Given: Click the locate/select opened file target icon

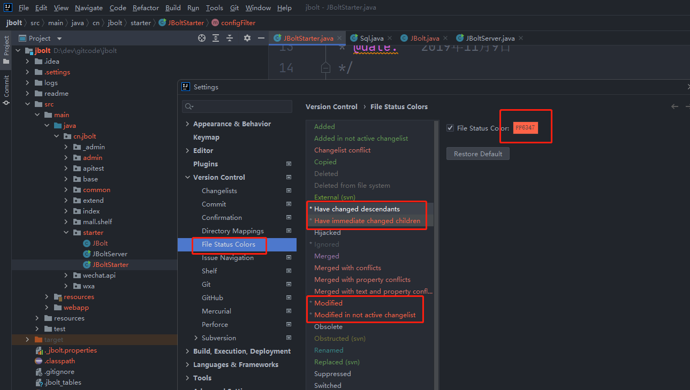Looking at the screenshot, I should click(202, 38).
